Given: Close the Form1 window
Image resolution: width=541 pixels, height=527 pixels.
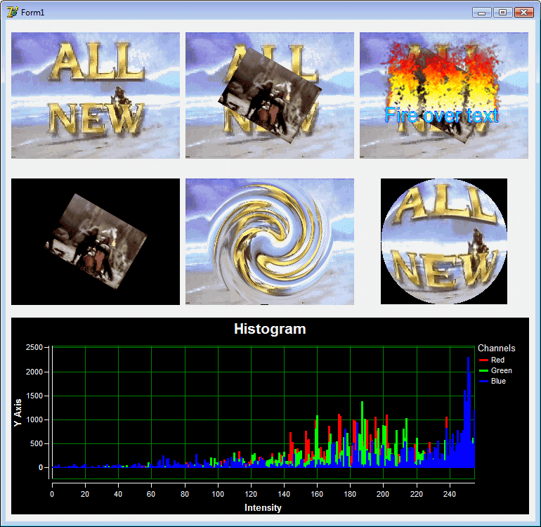Looking at the screenshot, I should pyautogui.click(x=523, y=13).
